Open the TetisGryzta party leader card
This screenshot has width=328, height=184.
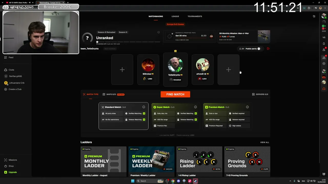(x=175, y=70)
